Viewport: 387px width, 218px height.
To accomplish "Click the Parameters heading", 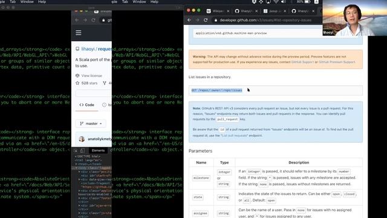I will tap(200, 151).
